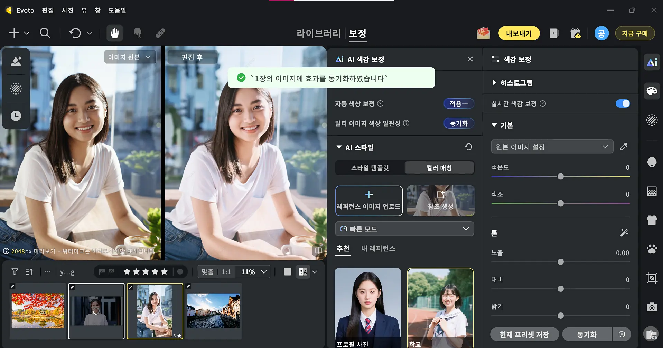Open the portrait retouch panel

[652, 162]
